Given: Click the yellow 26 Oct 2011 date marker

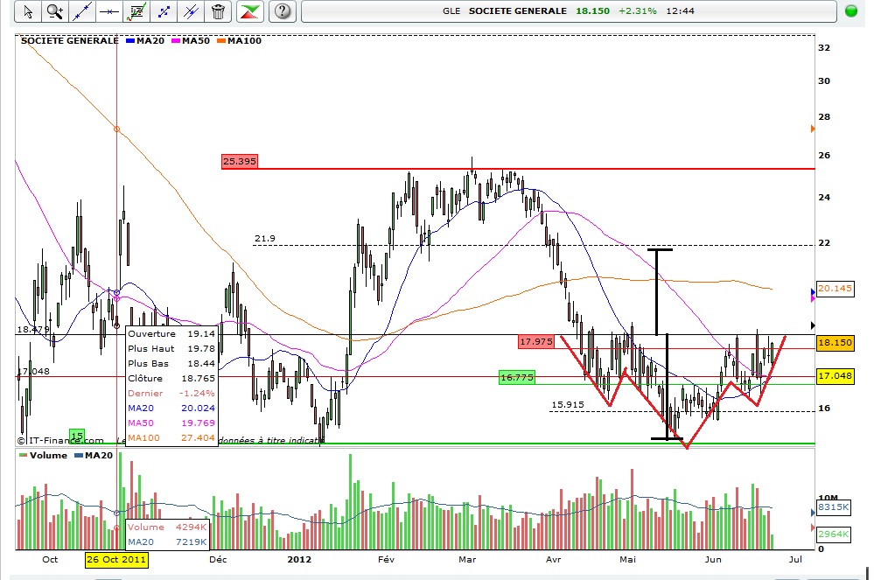Looking at the screenshot, I should (x=116, y=559).
